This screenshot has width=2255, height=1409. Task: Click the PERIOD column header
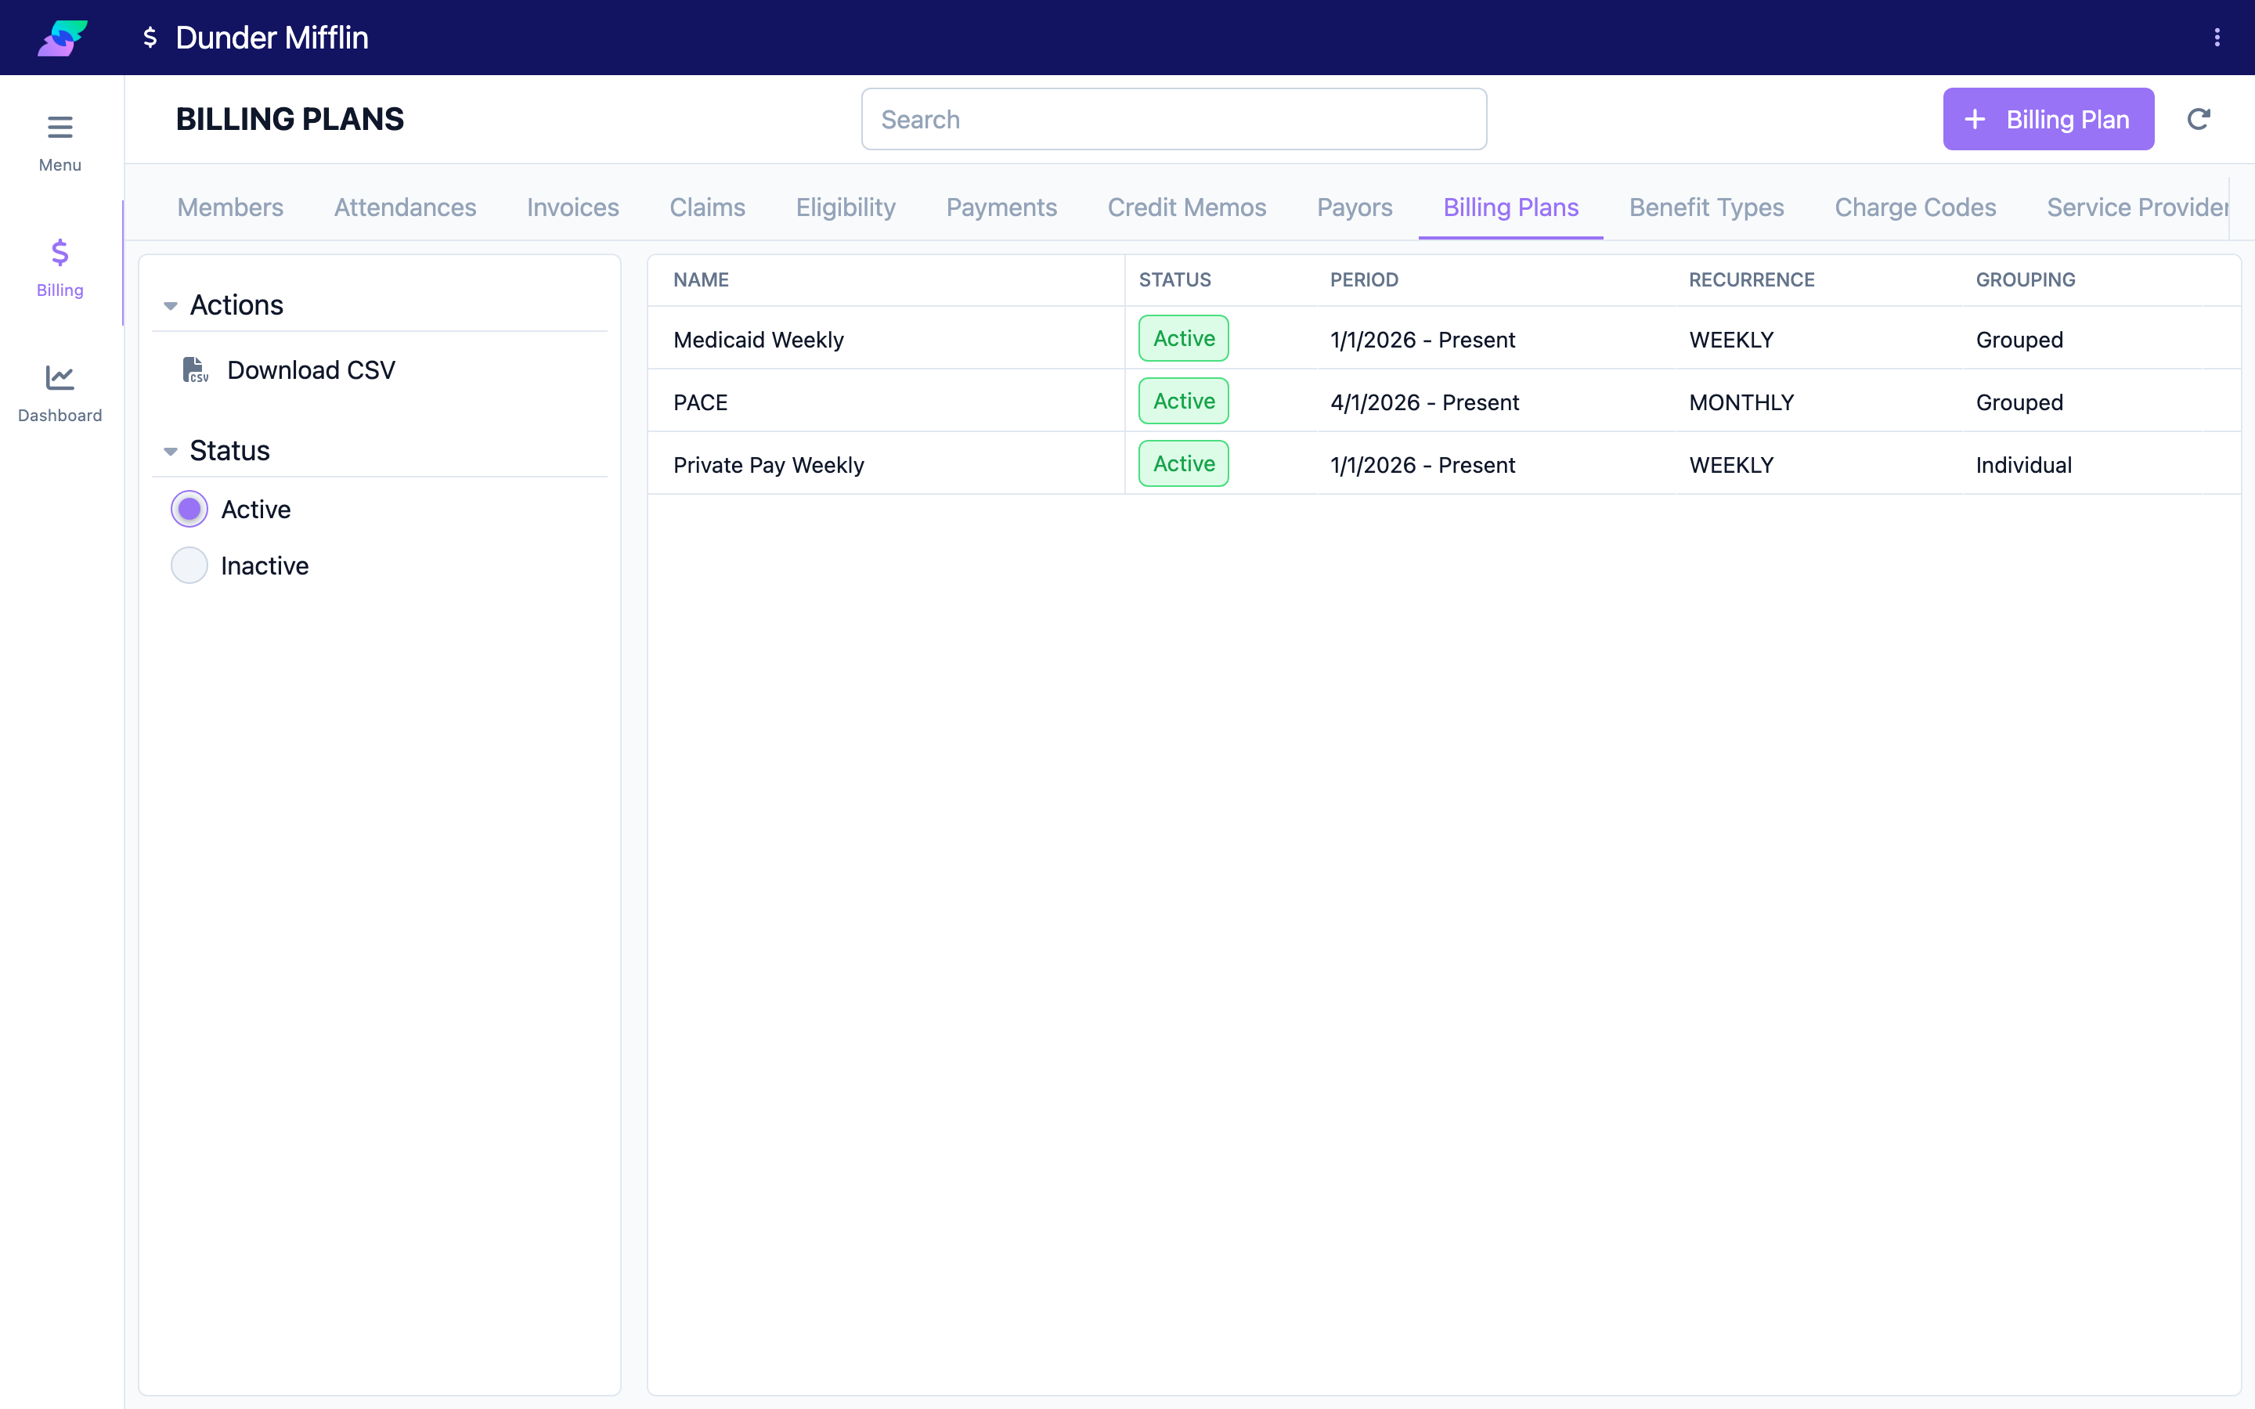(x=1363, y=279)
